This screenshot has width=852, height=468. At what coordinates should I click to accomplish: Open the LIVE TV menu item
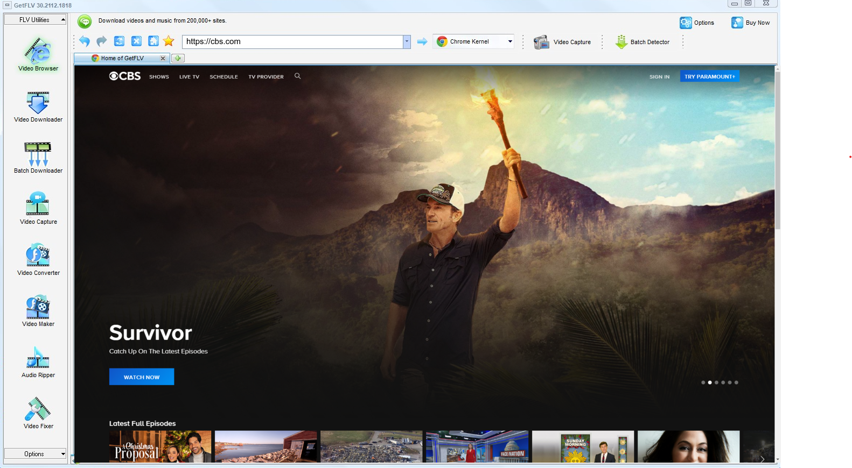point(189,77)
